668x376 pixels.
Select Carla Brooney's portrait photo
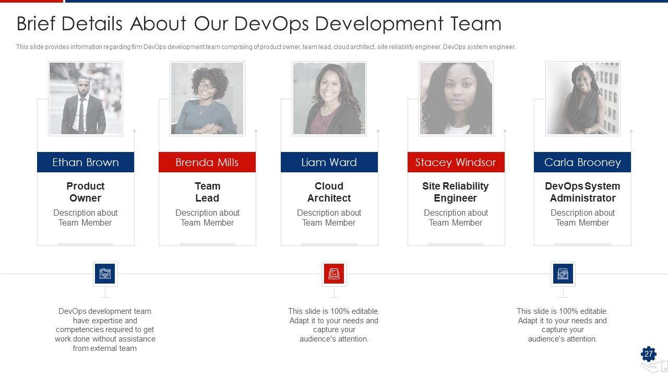(582, 99)
